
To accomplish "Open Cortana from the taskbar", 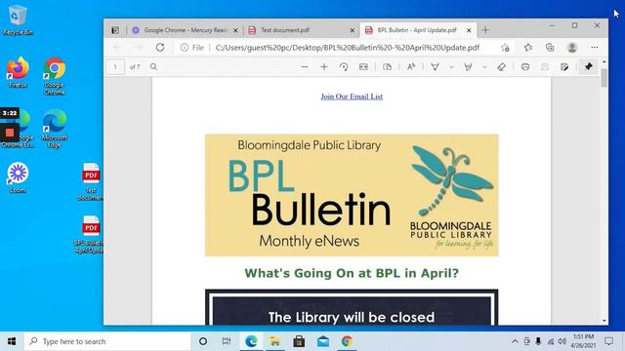I will click(203, 341).
